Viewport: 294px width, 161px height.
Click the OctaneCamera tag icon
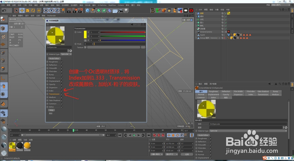point(228,32)
